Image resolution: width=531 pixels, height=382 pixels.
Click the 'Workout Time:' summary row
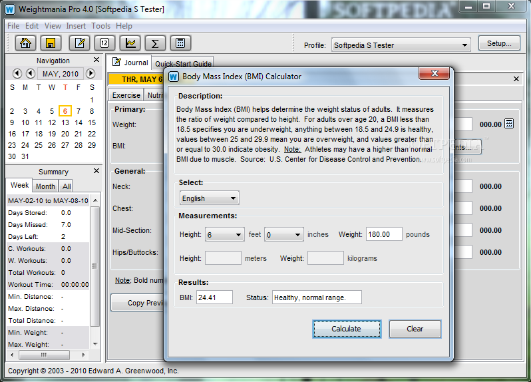48,284
